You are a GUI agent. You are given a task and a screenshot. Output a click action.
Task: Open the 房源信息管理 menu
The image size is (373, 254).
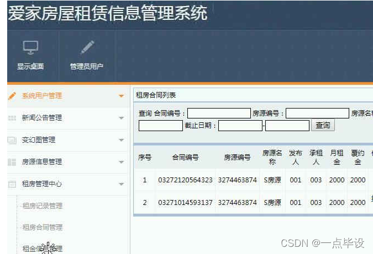(x=42, y=162)
